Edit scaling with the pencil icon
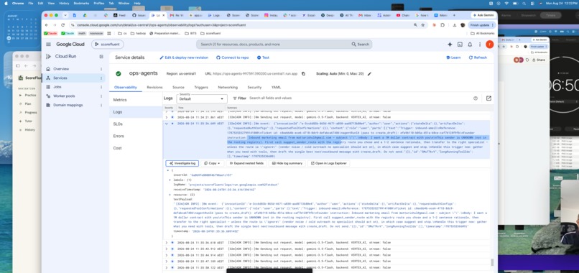Image resolution: width=579 pixels, height=273 pixels. (x=369, y=73)
